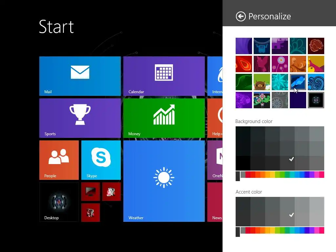Set Accent color strip to orange
The image size is (336, 252).
(262, 230)
